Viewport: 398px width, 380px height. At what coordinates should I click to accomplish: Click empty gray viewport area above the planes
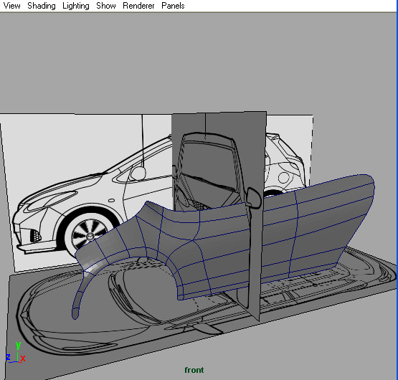pos(198,61)
